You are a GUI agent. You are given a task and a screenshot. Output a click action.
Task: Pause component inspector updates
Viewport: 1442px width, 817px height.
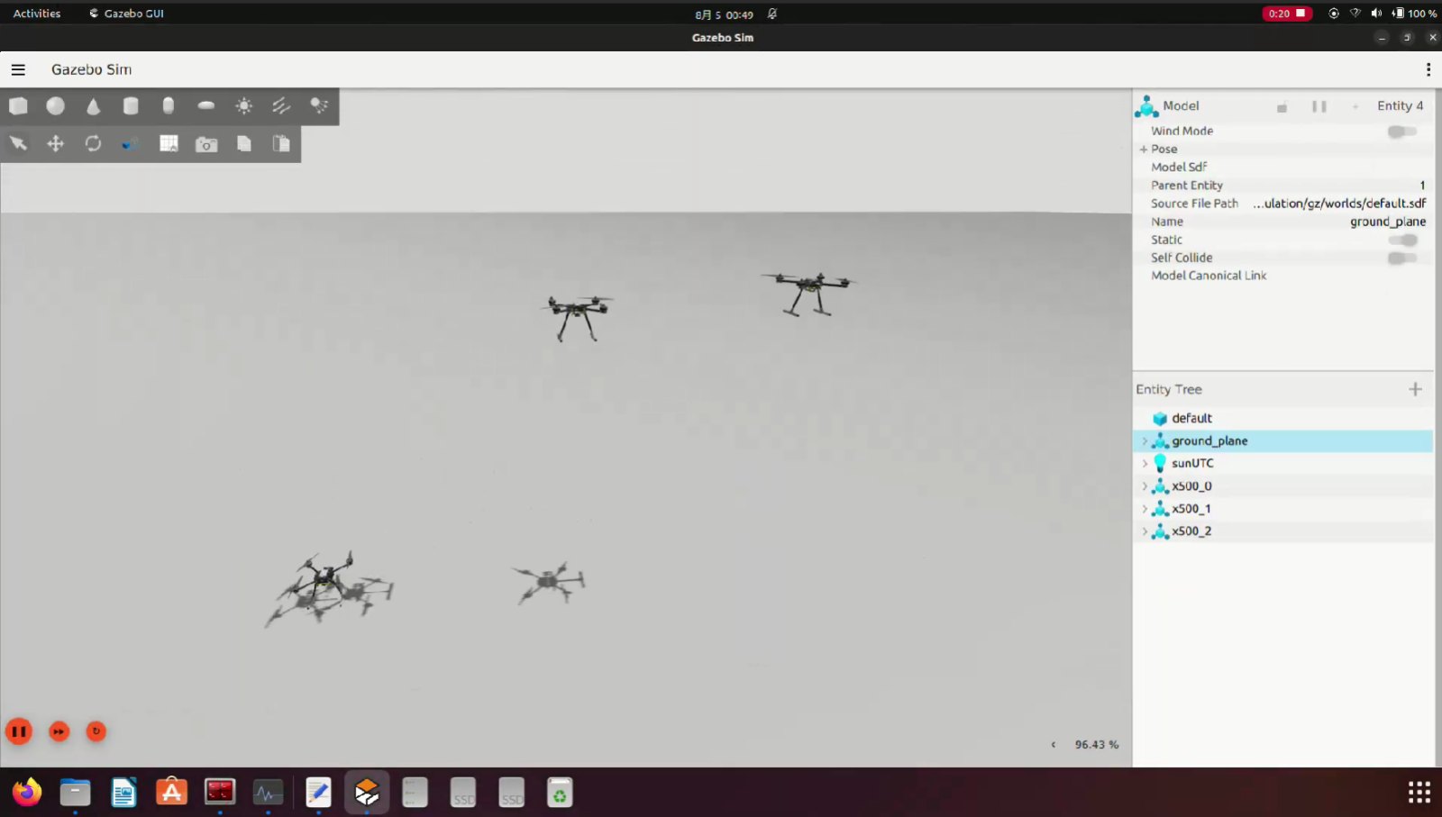[1319, 106]
